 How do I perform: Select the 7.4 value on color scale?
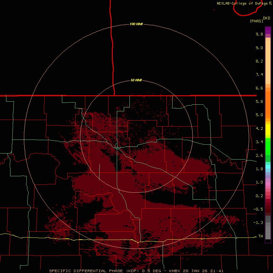click(x=259, y=75)
